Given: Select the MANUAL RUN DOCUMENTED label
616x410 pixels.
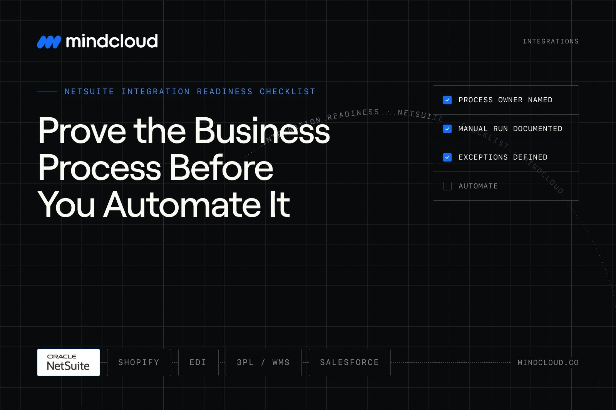Looking at the screenshot, I should [x=511, y=129].
